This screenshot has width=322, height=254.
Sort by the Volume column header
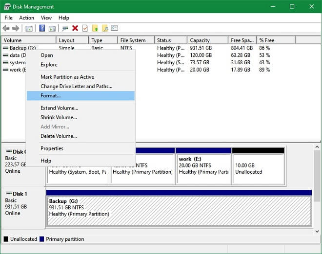29,40
